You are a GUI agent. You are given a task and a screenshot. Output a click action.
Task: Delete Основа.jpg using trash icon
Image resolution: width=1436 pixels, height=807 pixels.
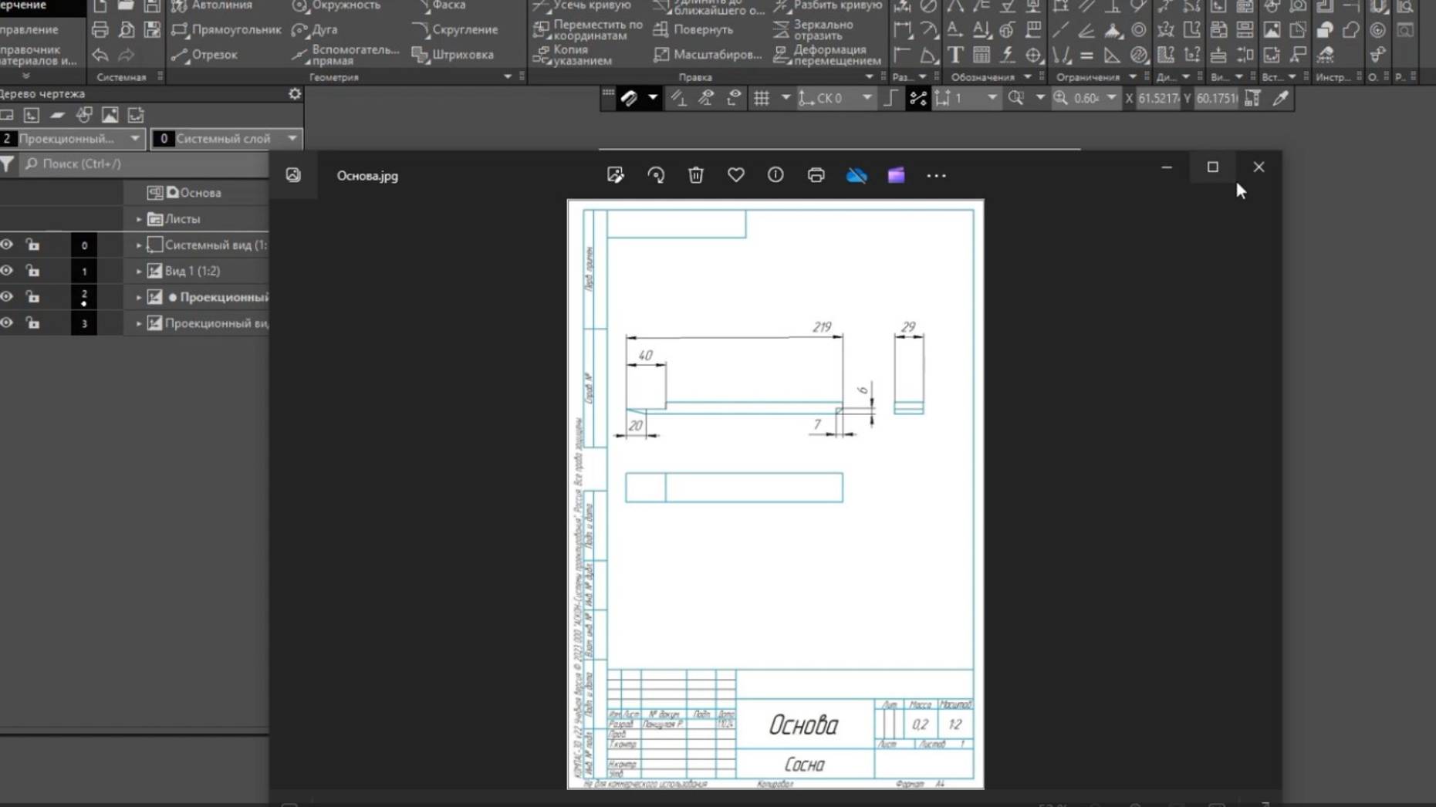[x=696, y=175]
